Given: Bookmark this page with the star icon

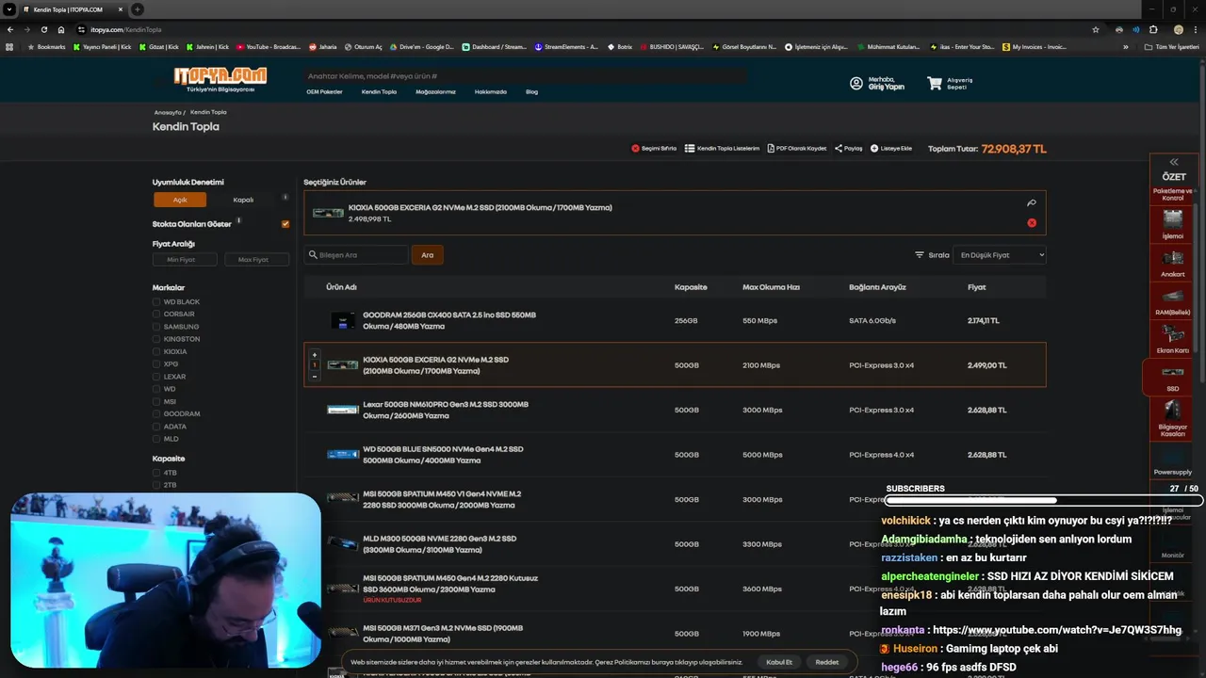Looking at the screenshot, I should pyautogui.click(x=1095, y=29).
